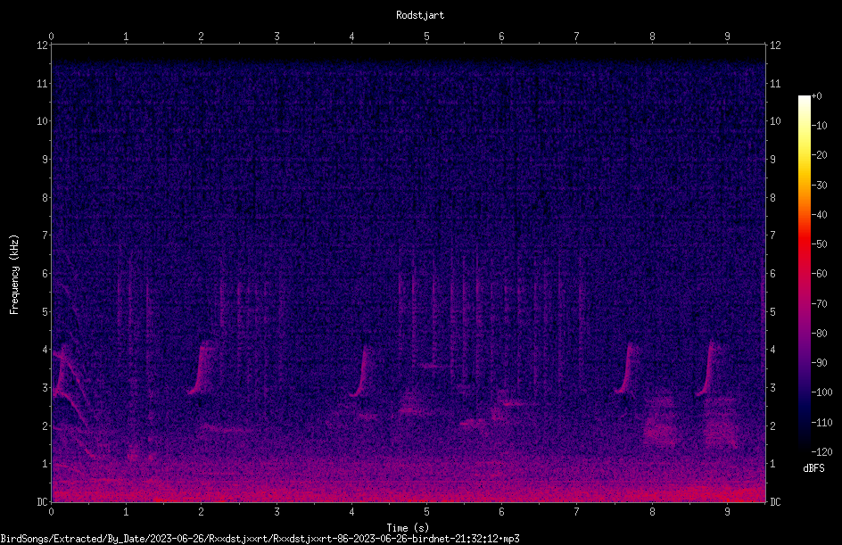This screenshot has width=842, height=545.
Task: Click the 7 tick on the bottom time axis
Action: point(577,512)
